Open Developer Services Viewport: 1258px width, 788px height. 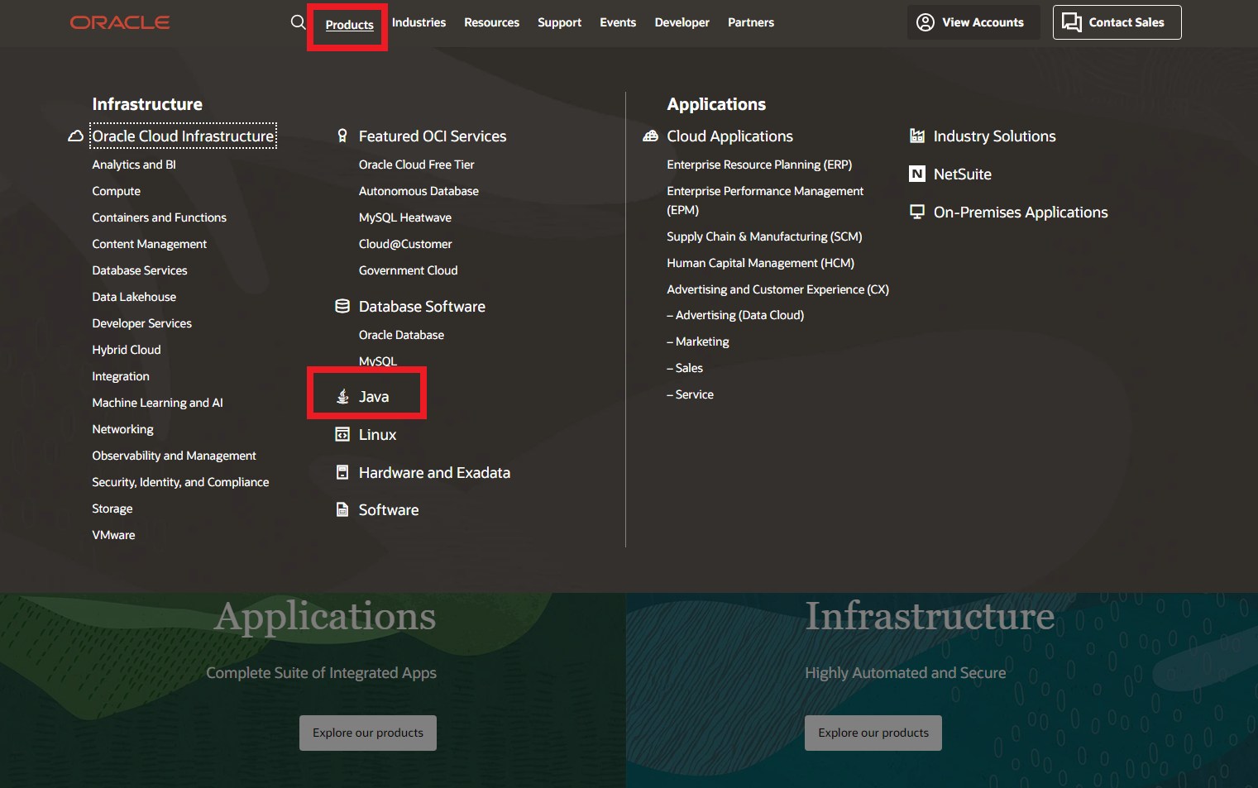pyautogui.click(x=142, y=323)
